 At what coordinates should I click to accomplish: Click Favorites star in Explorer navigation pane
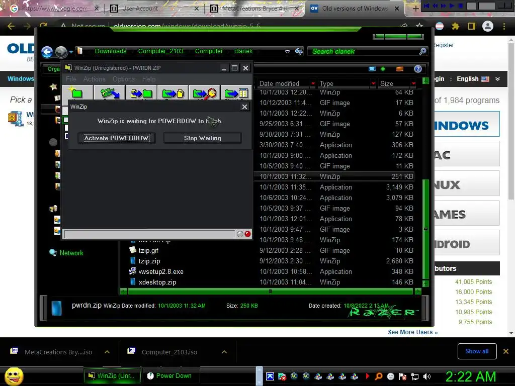point(53,86)
